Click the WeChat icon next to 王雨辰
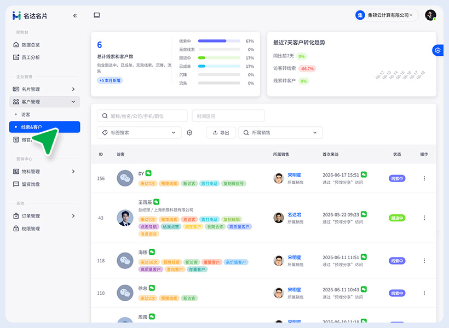This screenshot has height=328, width=449. 157,202
